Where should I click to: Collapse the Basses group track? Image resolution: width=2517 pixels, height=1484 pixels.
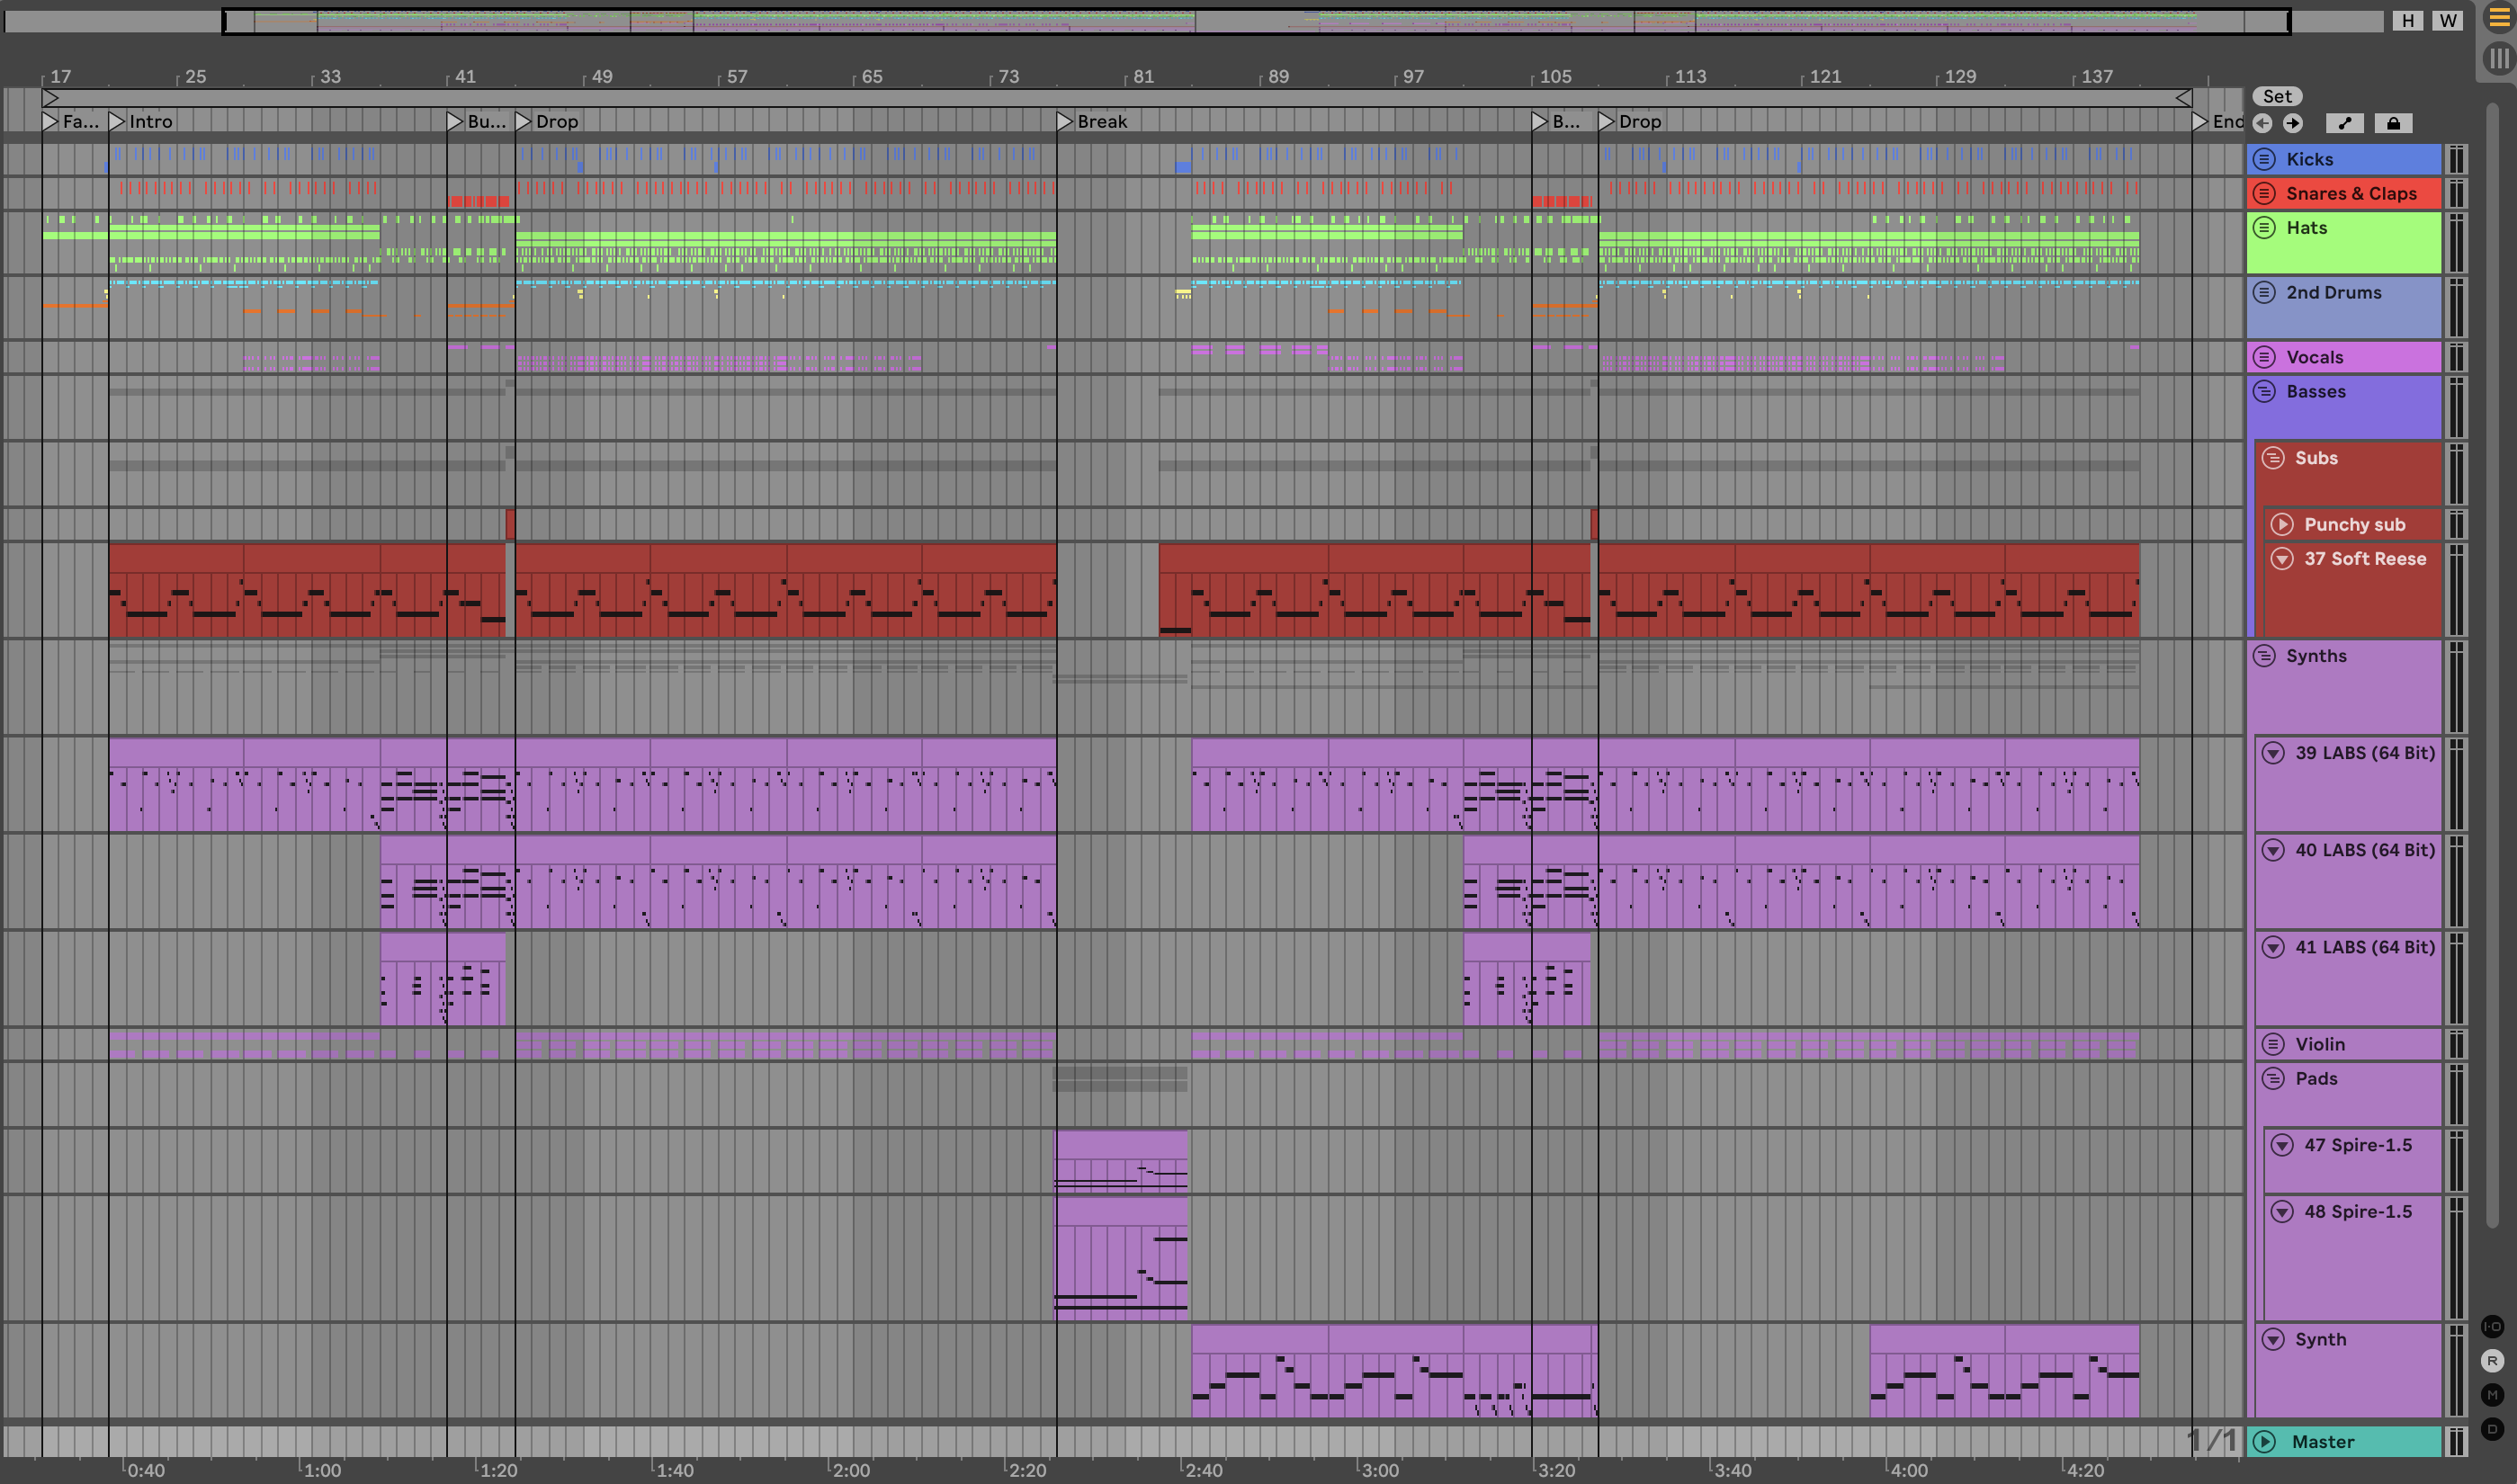(2265, 391)
